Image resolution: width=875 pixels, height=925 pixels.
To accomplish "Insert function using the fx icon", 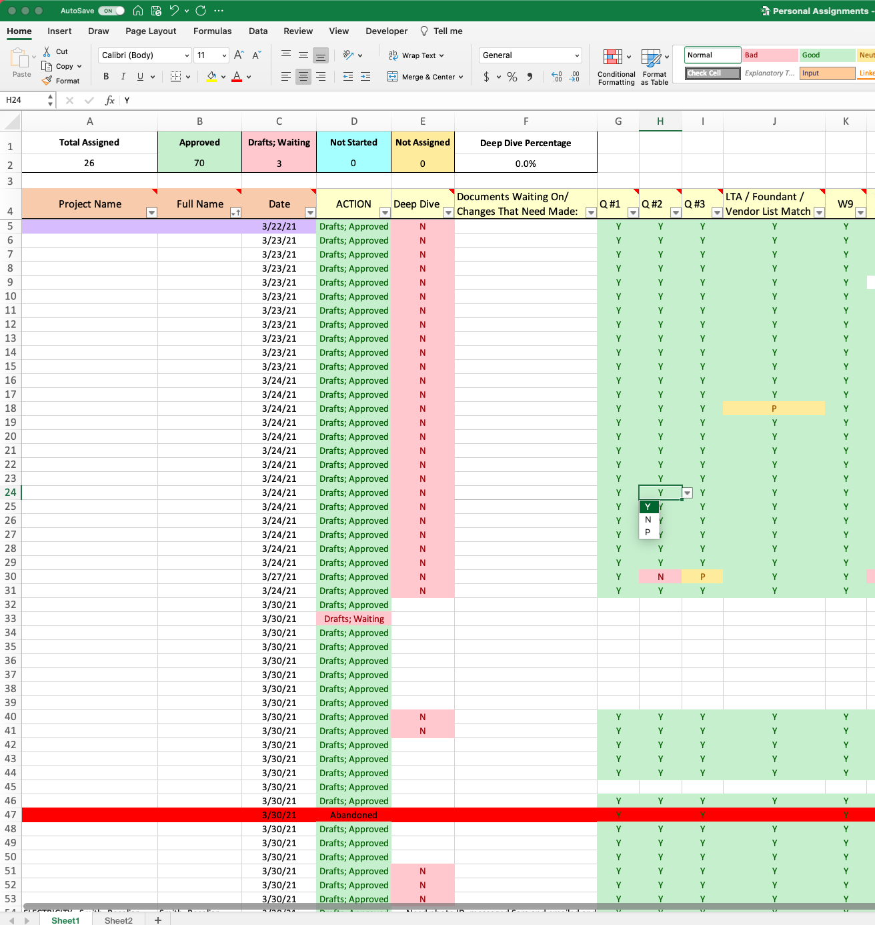I will [x=110, y=100].
